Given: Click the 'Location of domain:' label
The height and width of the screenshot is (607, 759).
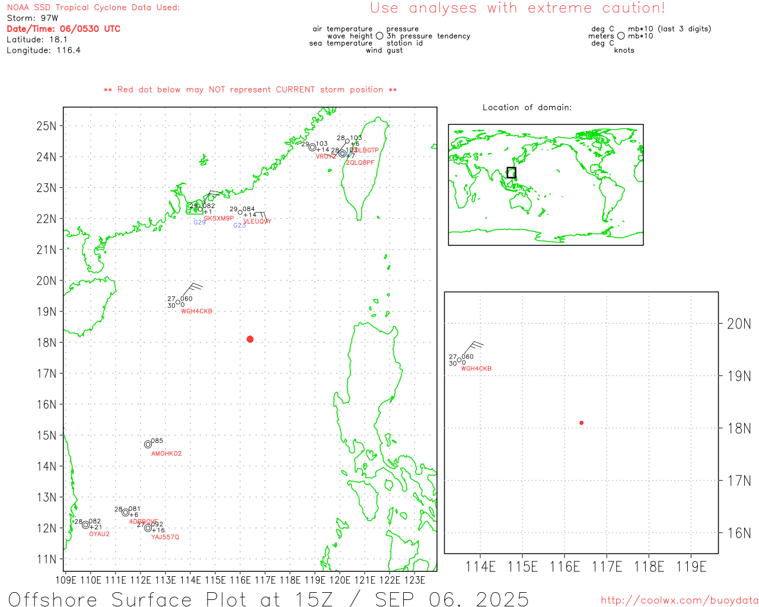Looking at the screenshot, I should point(527,107).
